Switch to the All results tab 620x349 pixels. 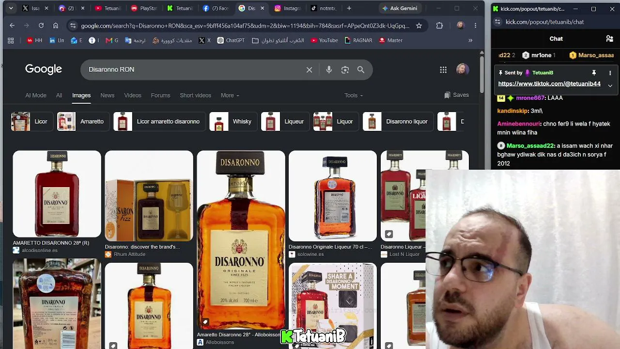pyautogui.click(x=59, y=95)
